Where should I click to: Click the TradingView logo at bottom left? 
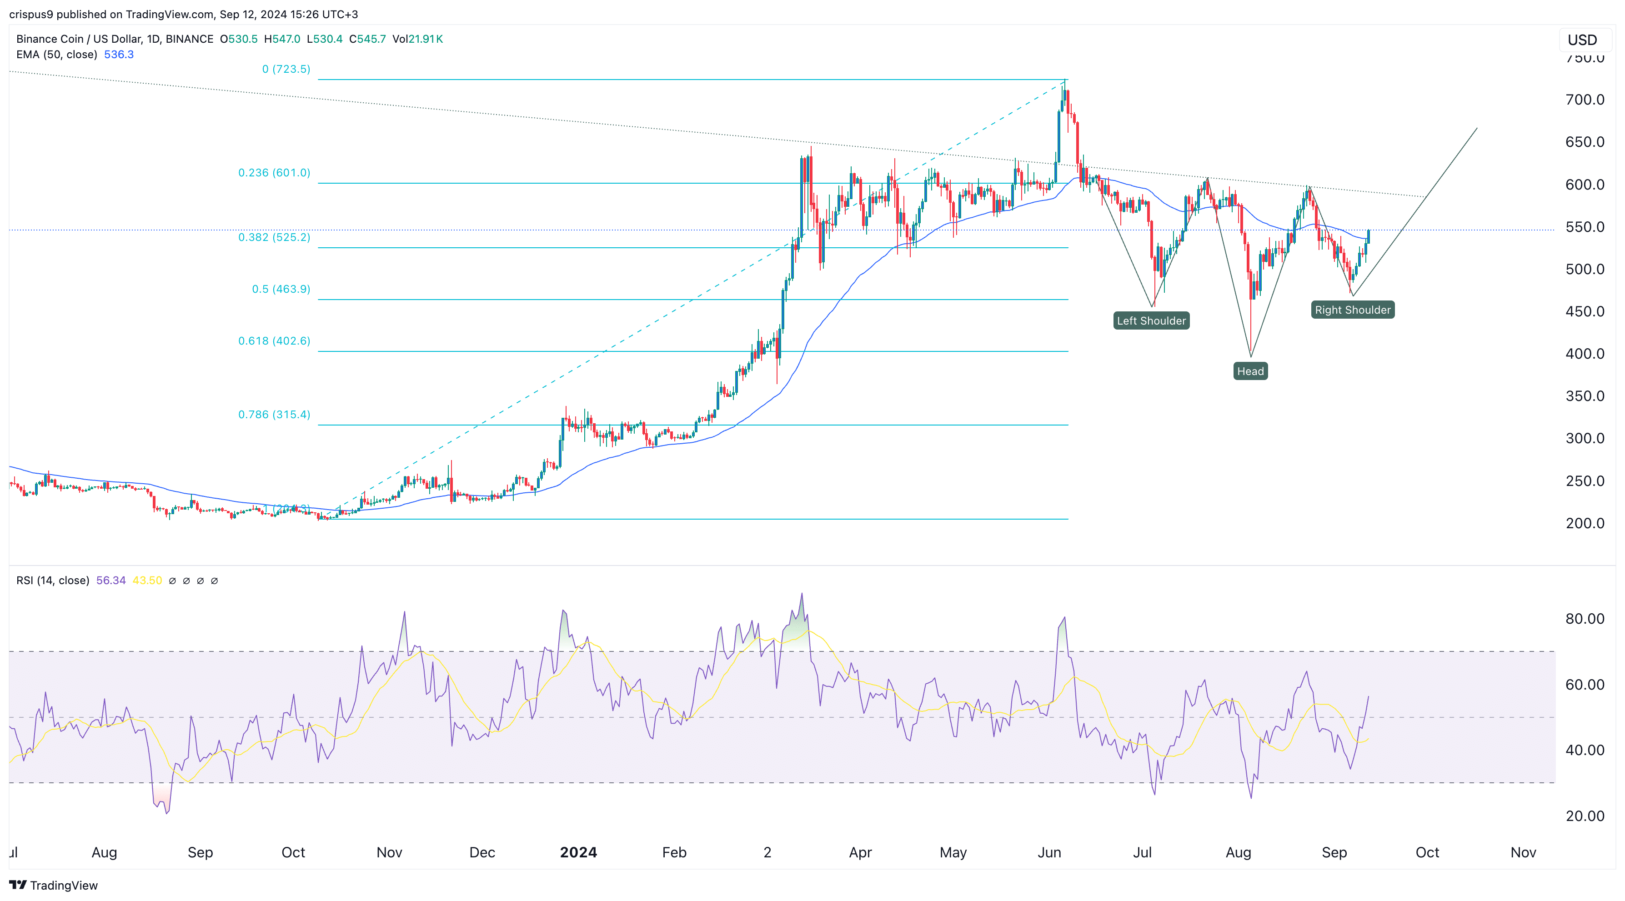54,885
